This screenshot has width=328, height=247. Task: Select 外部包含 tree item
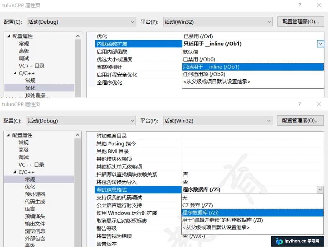(x=35, y=238)
